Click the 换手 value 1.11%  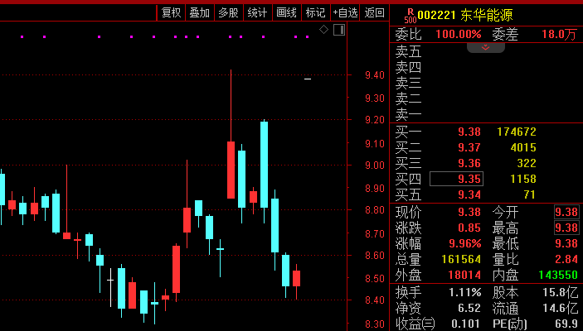[464, 292]
